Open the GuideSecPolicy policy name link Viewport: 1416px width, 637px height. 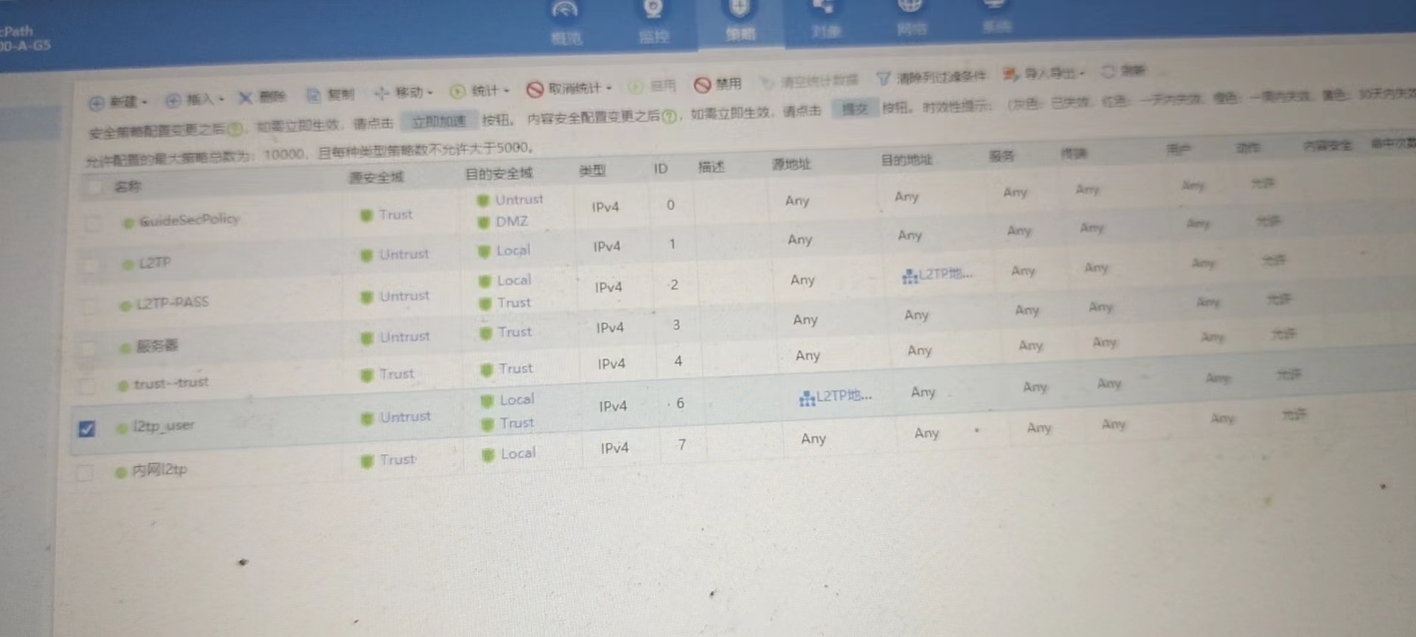point(190,220)
